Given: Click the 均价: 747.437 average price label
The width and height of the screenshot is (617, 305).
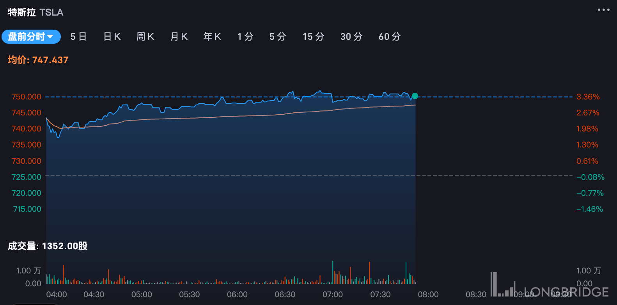Looking at the screenshot, I should (x=38, y=60).
